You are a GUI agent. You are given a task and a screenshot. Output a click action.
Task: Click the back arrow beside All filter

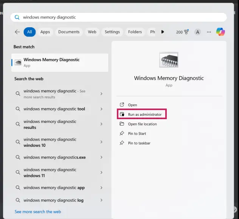coord(17,32)
